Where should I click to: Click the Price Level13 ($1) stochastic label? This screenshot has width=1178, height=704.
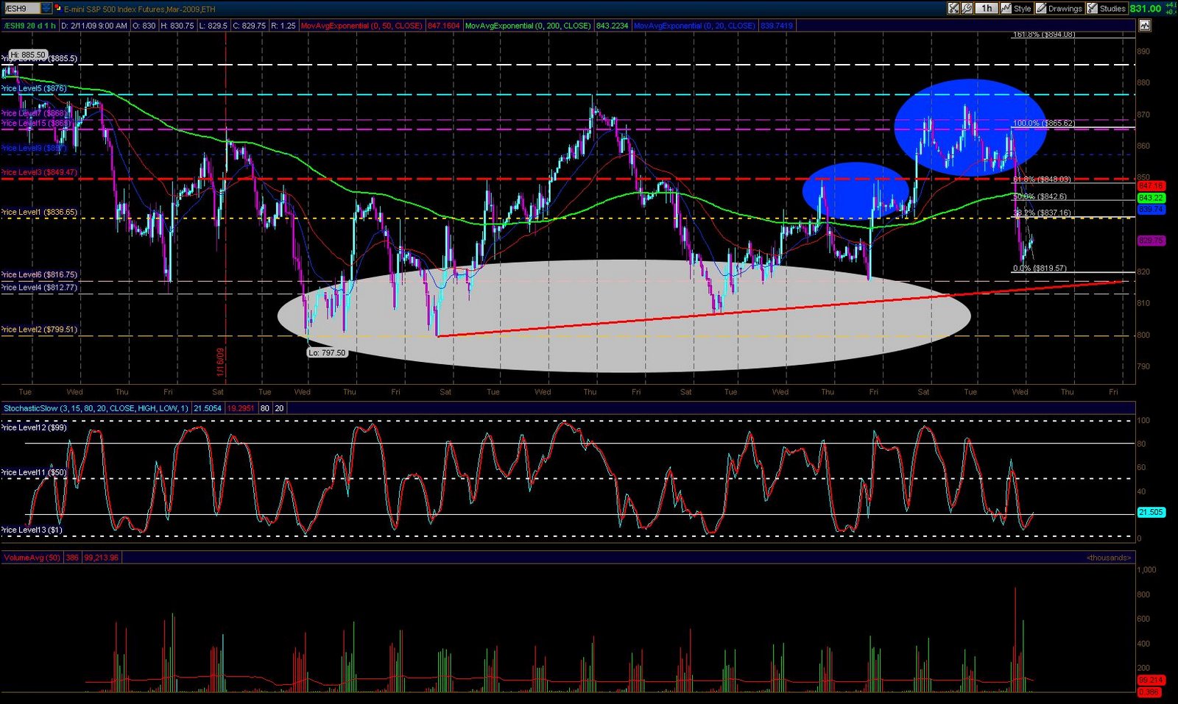[x=32, y=530]
